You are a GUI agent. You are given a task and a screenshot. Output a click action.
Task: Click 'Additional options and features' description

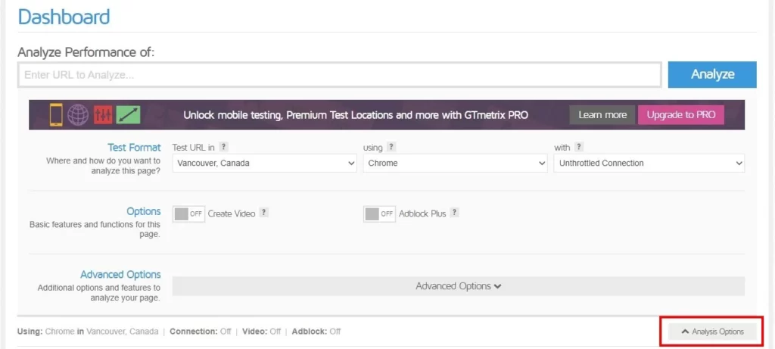pyautogui.click(x=99, y=293)
